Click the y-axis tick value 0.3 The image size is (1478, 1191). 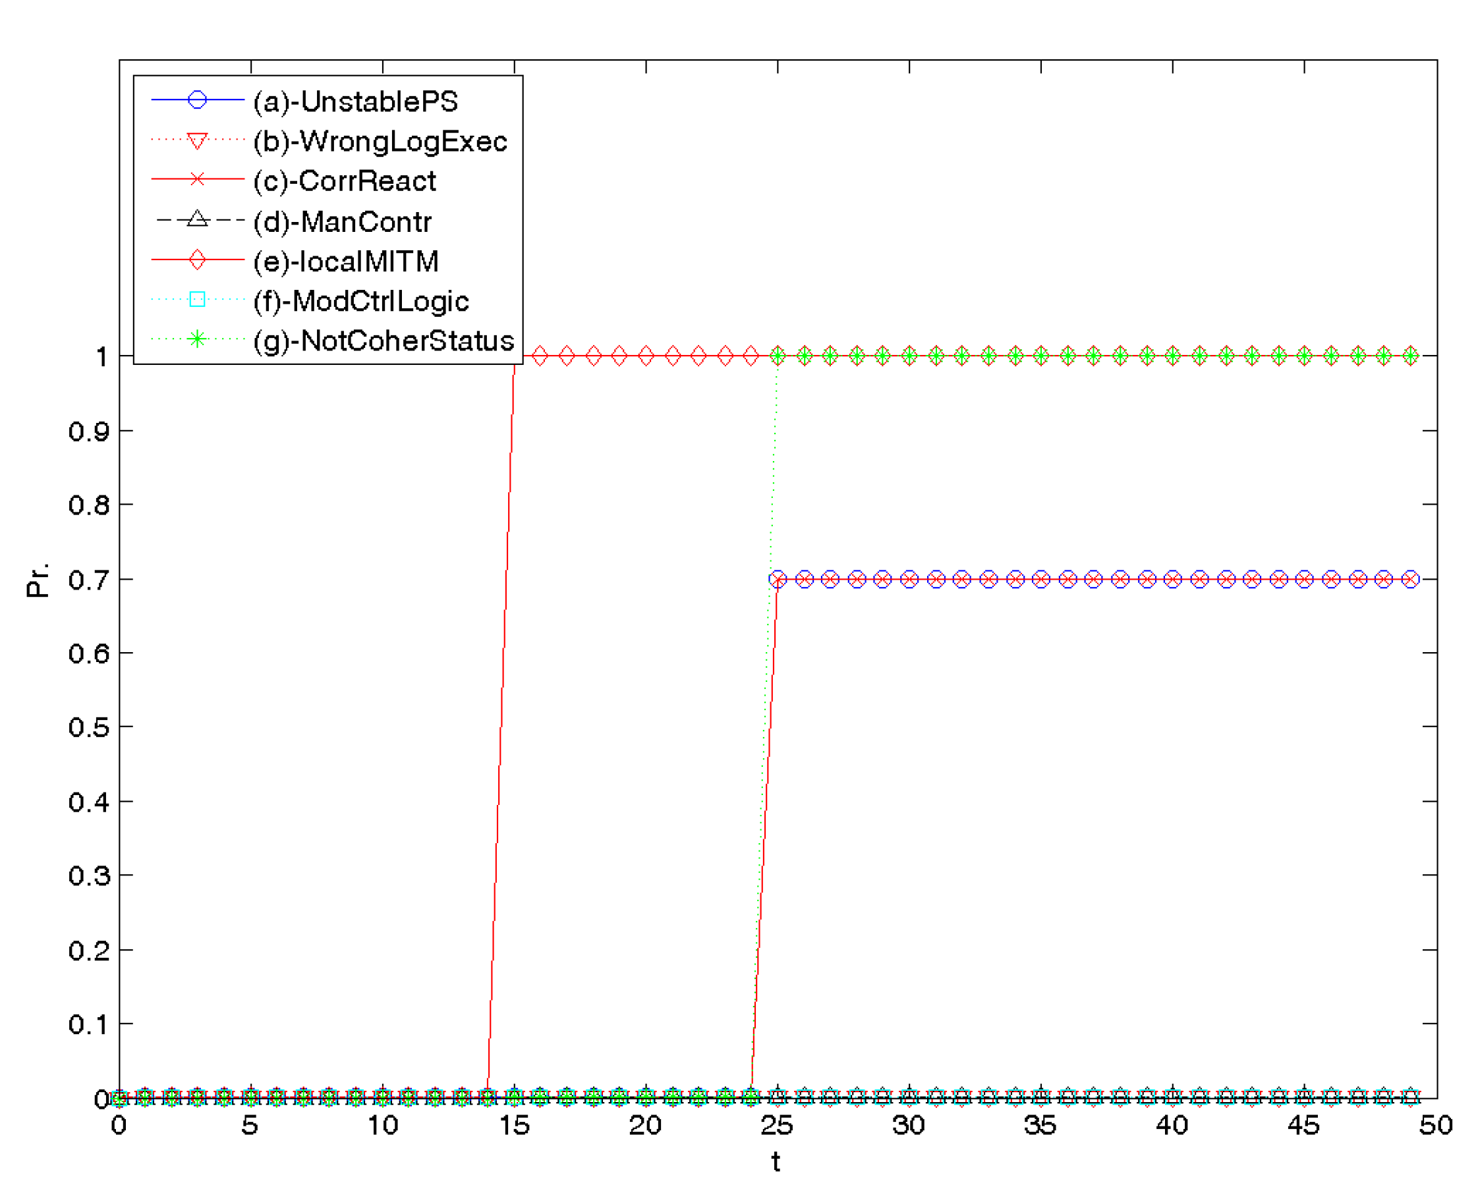89,876
